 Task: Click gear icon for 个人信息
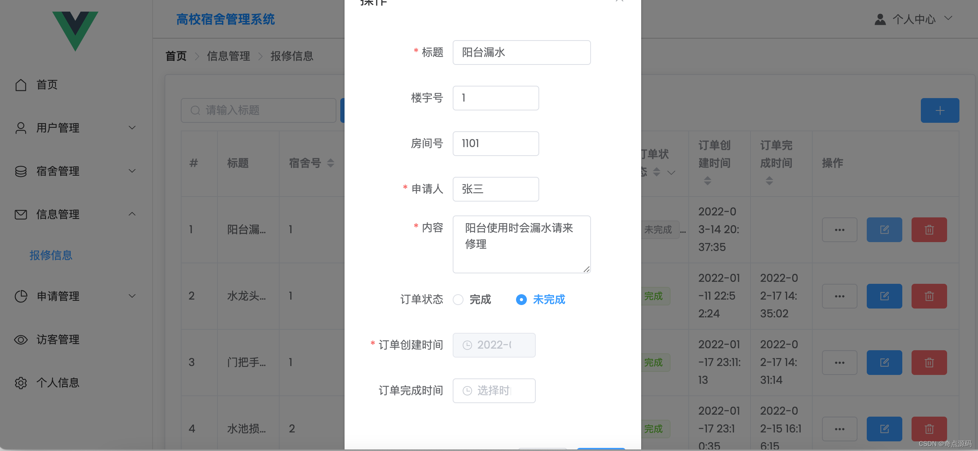coord(21,383)
